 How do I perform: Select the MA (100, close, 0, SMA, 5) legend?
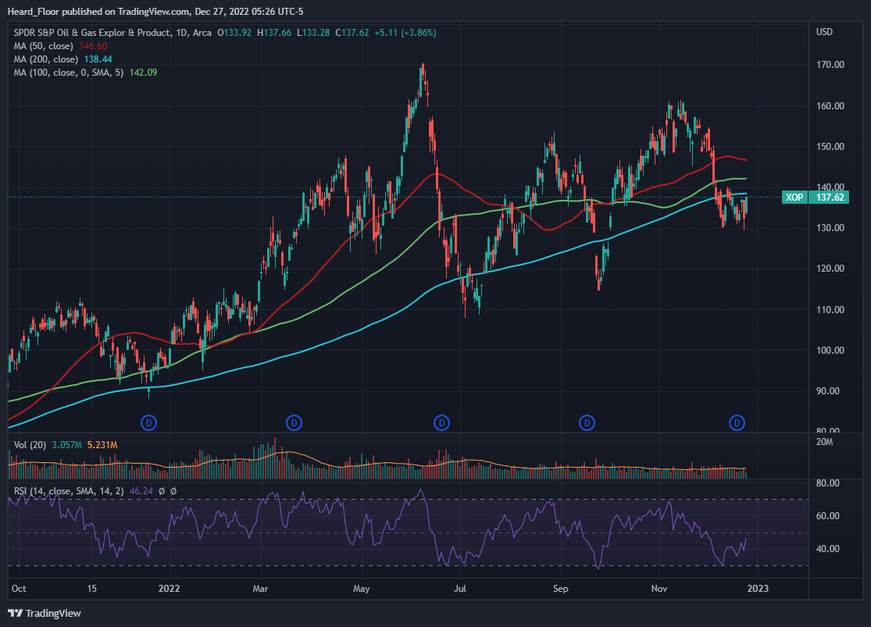point(68,73)
